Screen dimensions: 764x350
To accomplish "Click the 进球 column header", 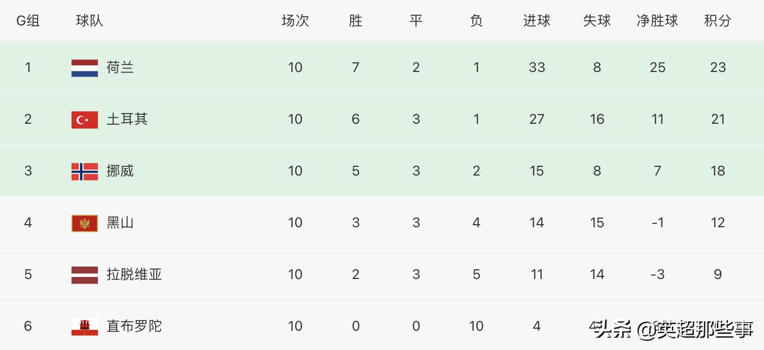I will pyautogui.click(x=537, y=21).
